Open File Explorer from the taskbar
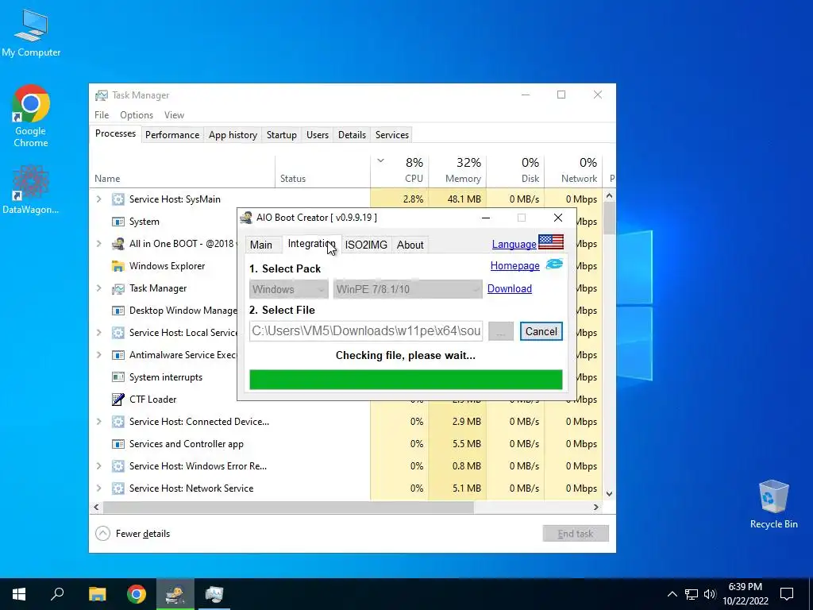This screenshot has width=813, height=610. (98, 594)
